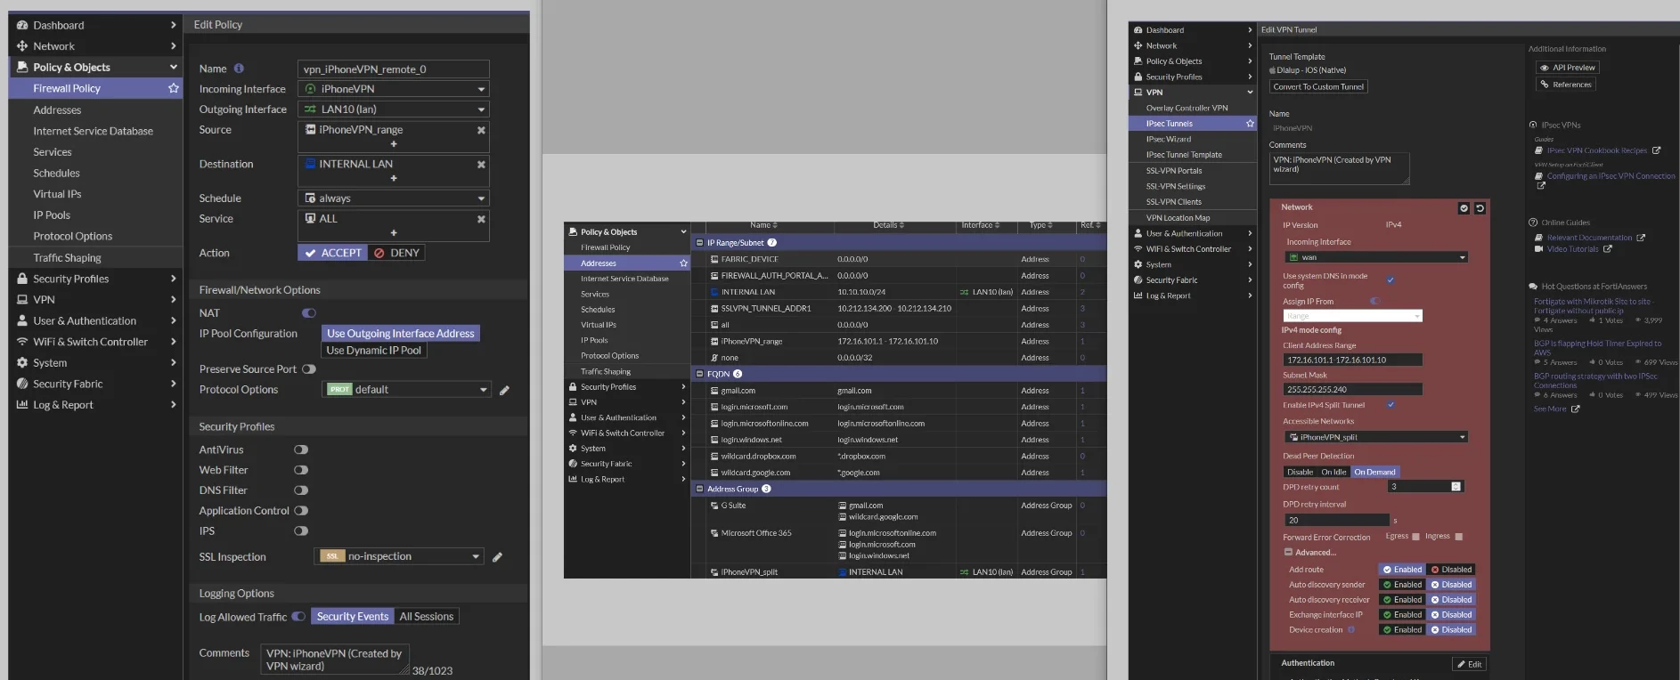Enable the Web Filter toggle
1680x680 pixels.
301,470
